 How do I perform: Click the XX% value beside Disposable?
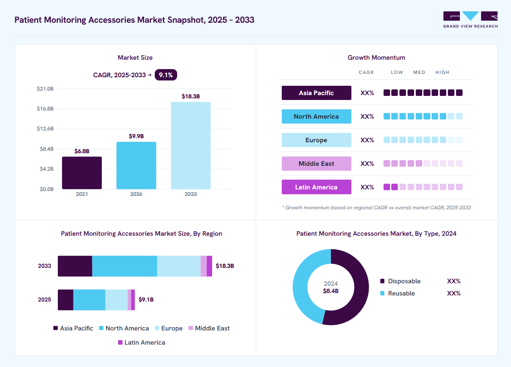coord(454,281)
